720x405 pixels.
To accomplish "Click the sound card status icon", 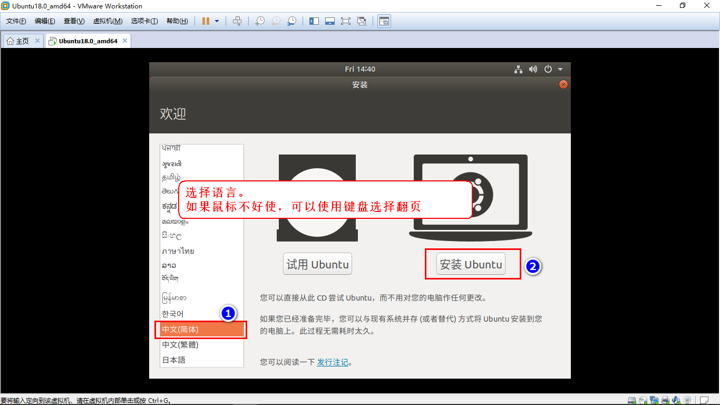I will tap(676, 400).
